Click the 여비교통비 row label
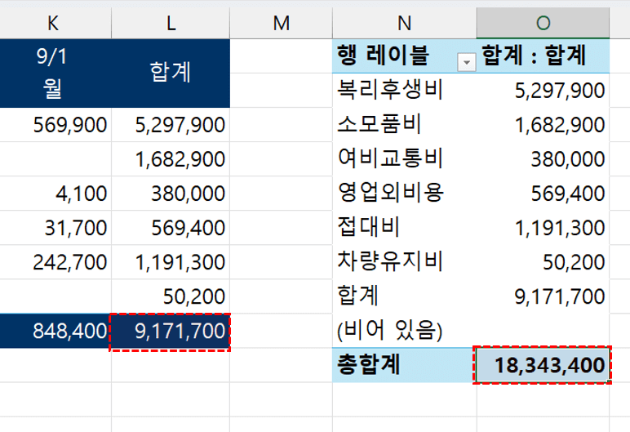 (405, 159)
